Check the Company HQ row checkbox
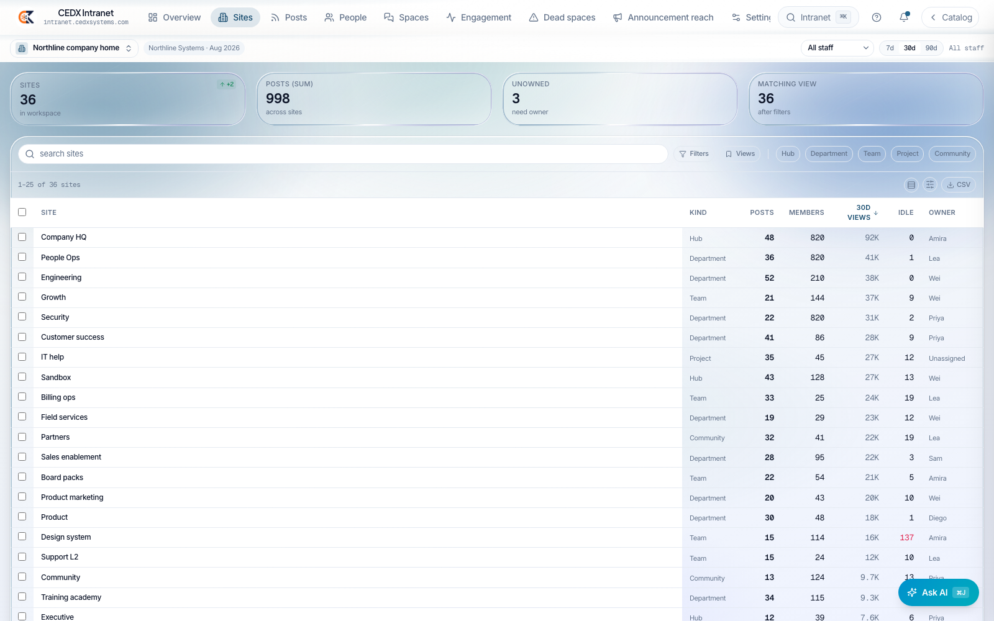 point(22,237)
